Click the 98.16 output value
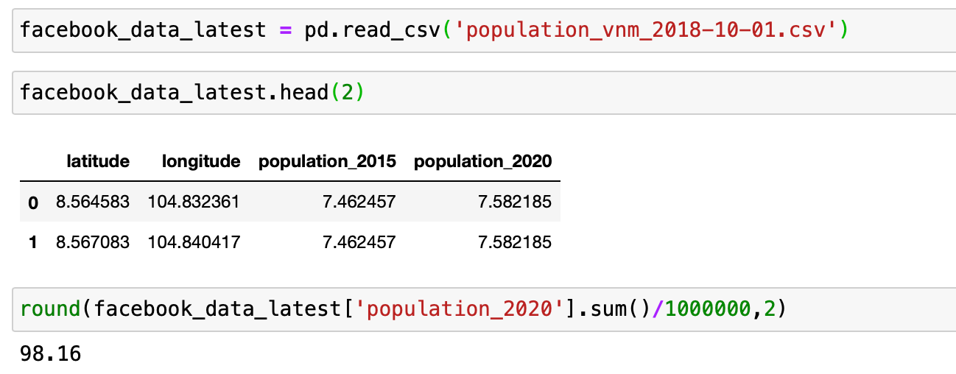Viewport: 956px width, 374px height. point(50,353)
